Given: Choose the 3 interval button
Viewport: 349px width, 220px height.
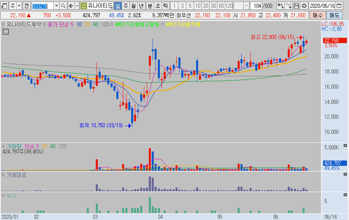Looking at the screenshot, I should pyautogui.click(x=182, y=6).
